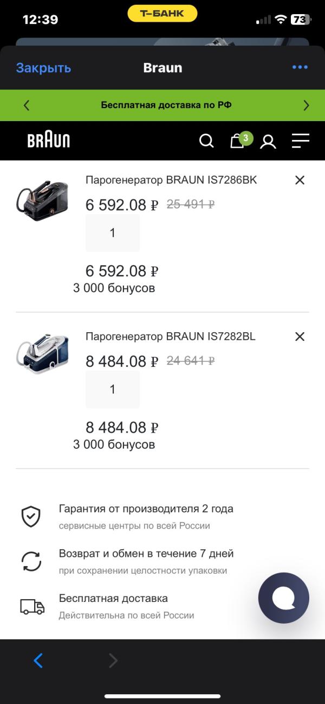
Task: Open the shopping cart with 3 items
Action: point(237,141)
